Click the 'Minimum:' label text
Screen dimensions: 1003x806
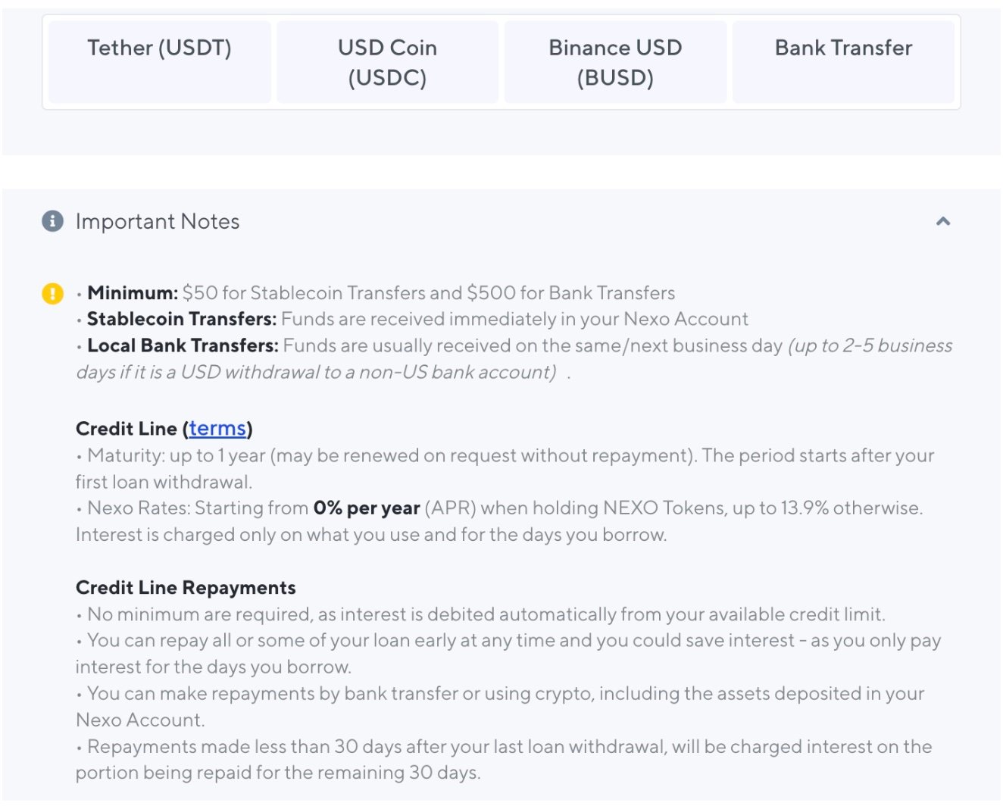click(x=133, y=293)
